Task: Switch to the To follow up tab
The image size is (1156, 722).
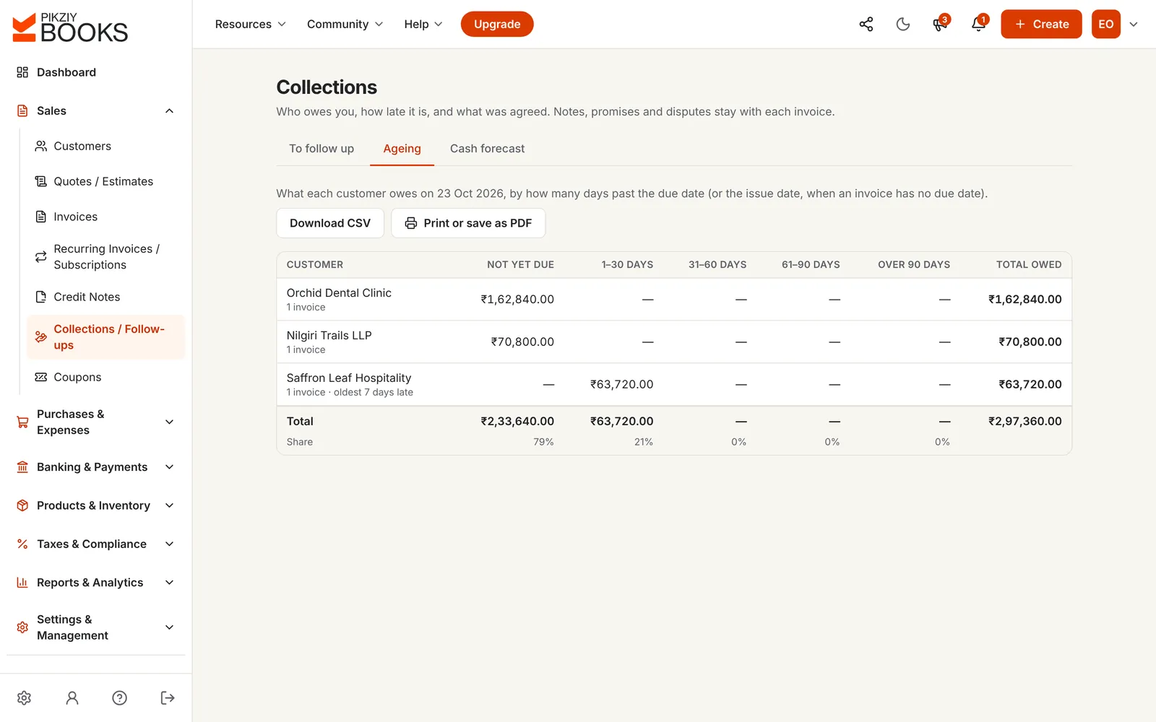Action: pos(322,149)
